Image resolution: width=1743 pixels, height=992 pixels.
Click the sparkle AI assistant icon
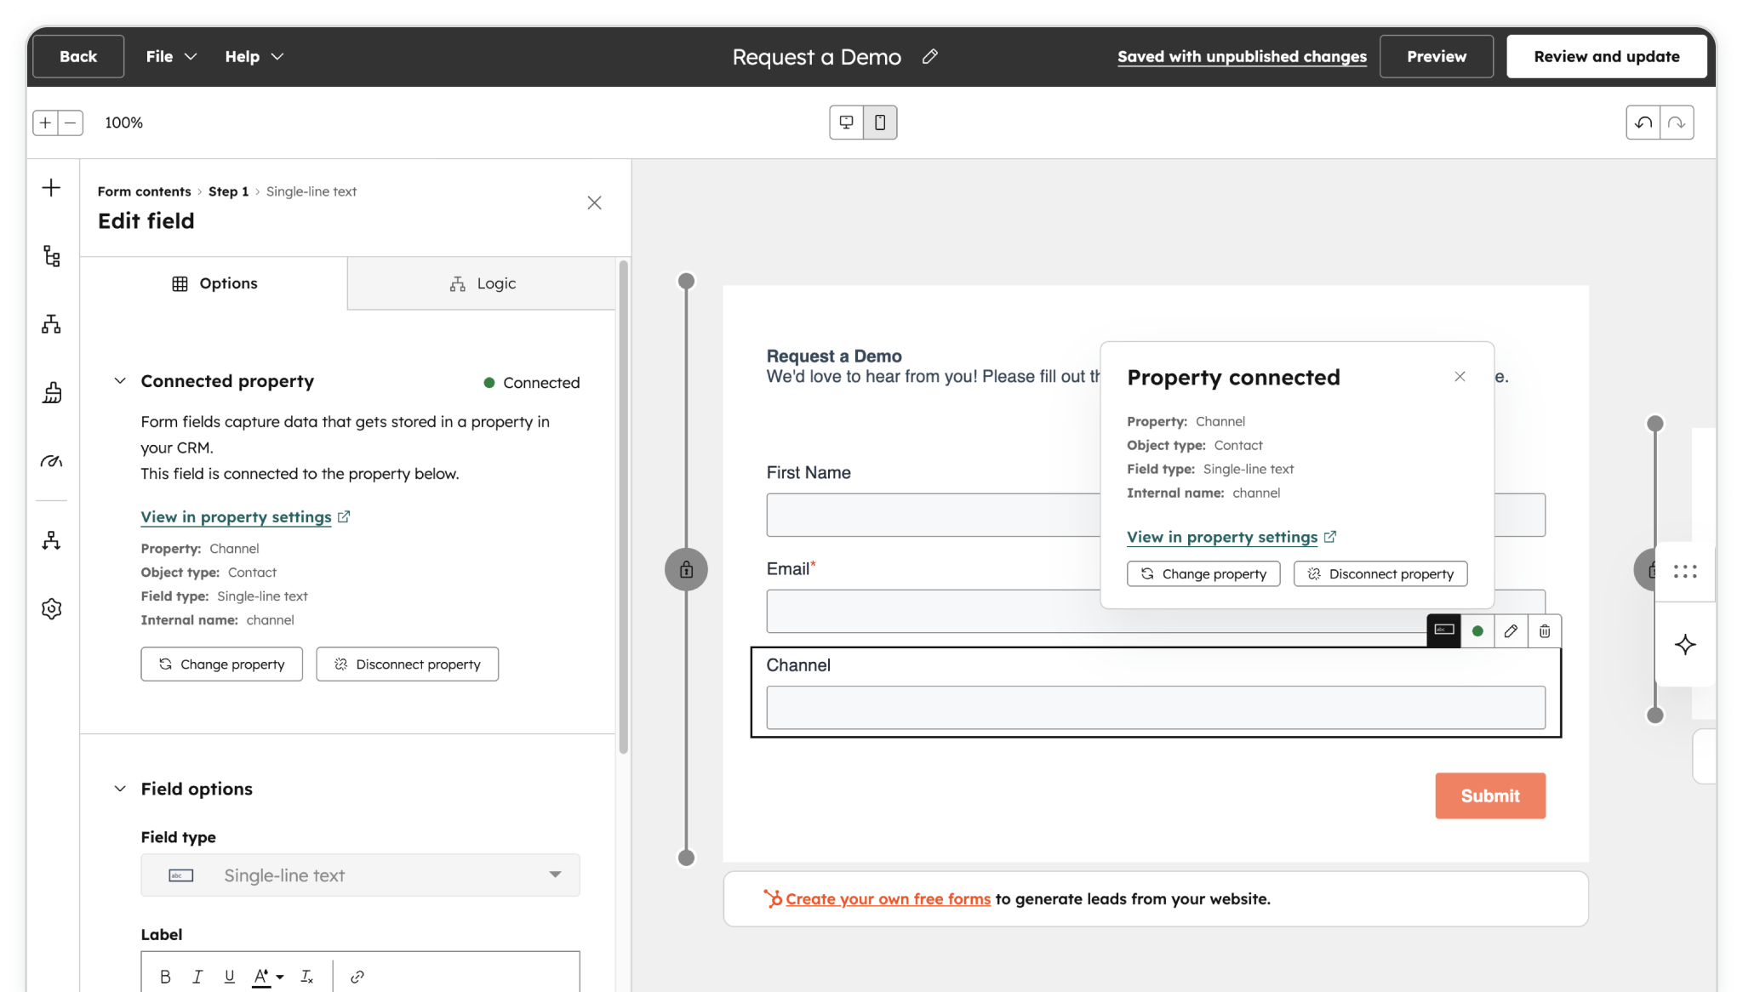pyautogui.click(x=1685, y=644)
